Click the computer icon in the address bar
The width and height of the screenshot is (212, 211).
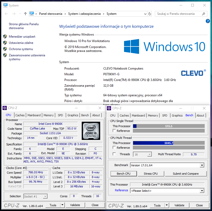[x=32, y=13]
